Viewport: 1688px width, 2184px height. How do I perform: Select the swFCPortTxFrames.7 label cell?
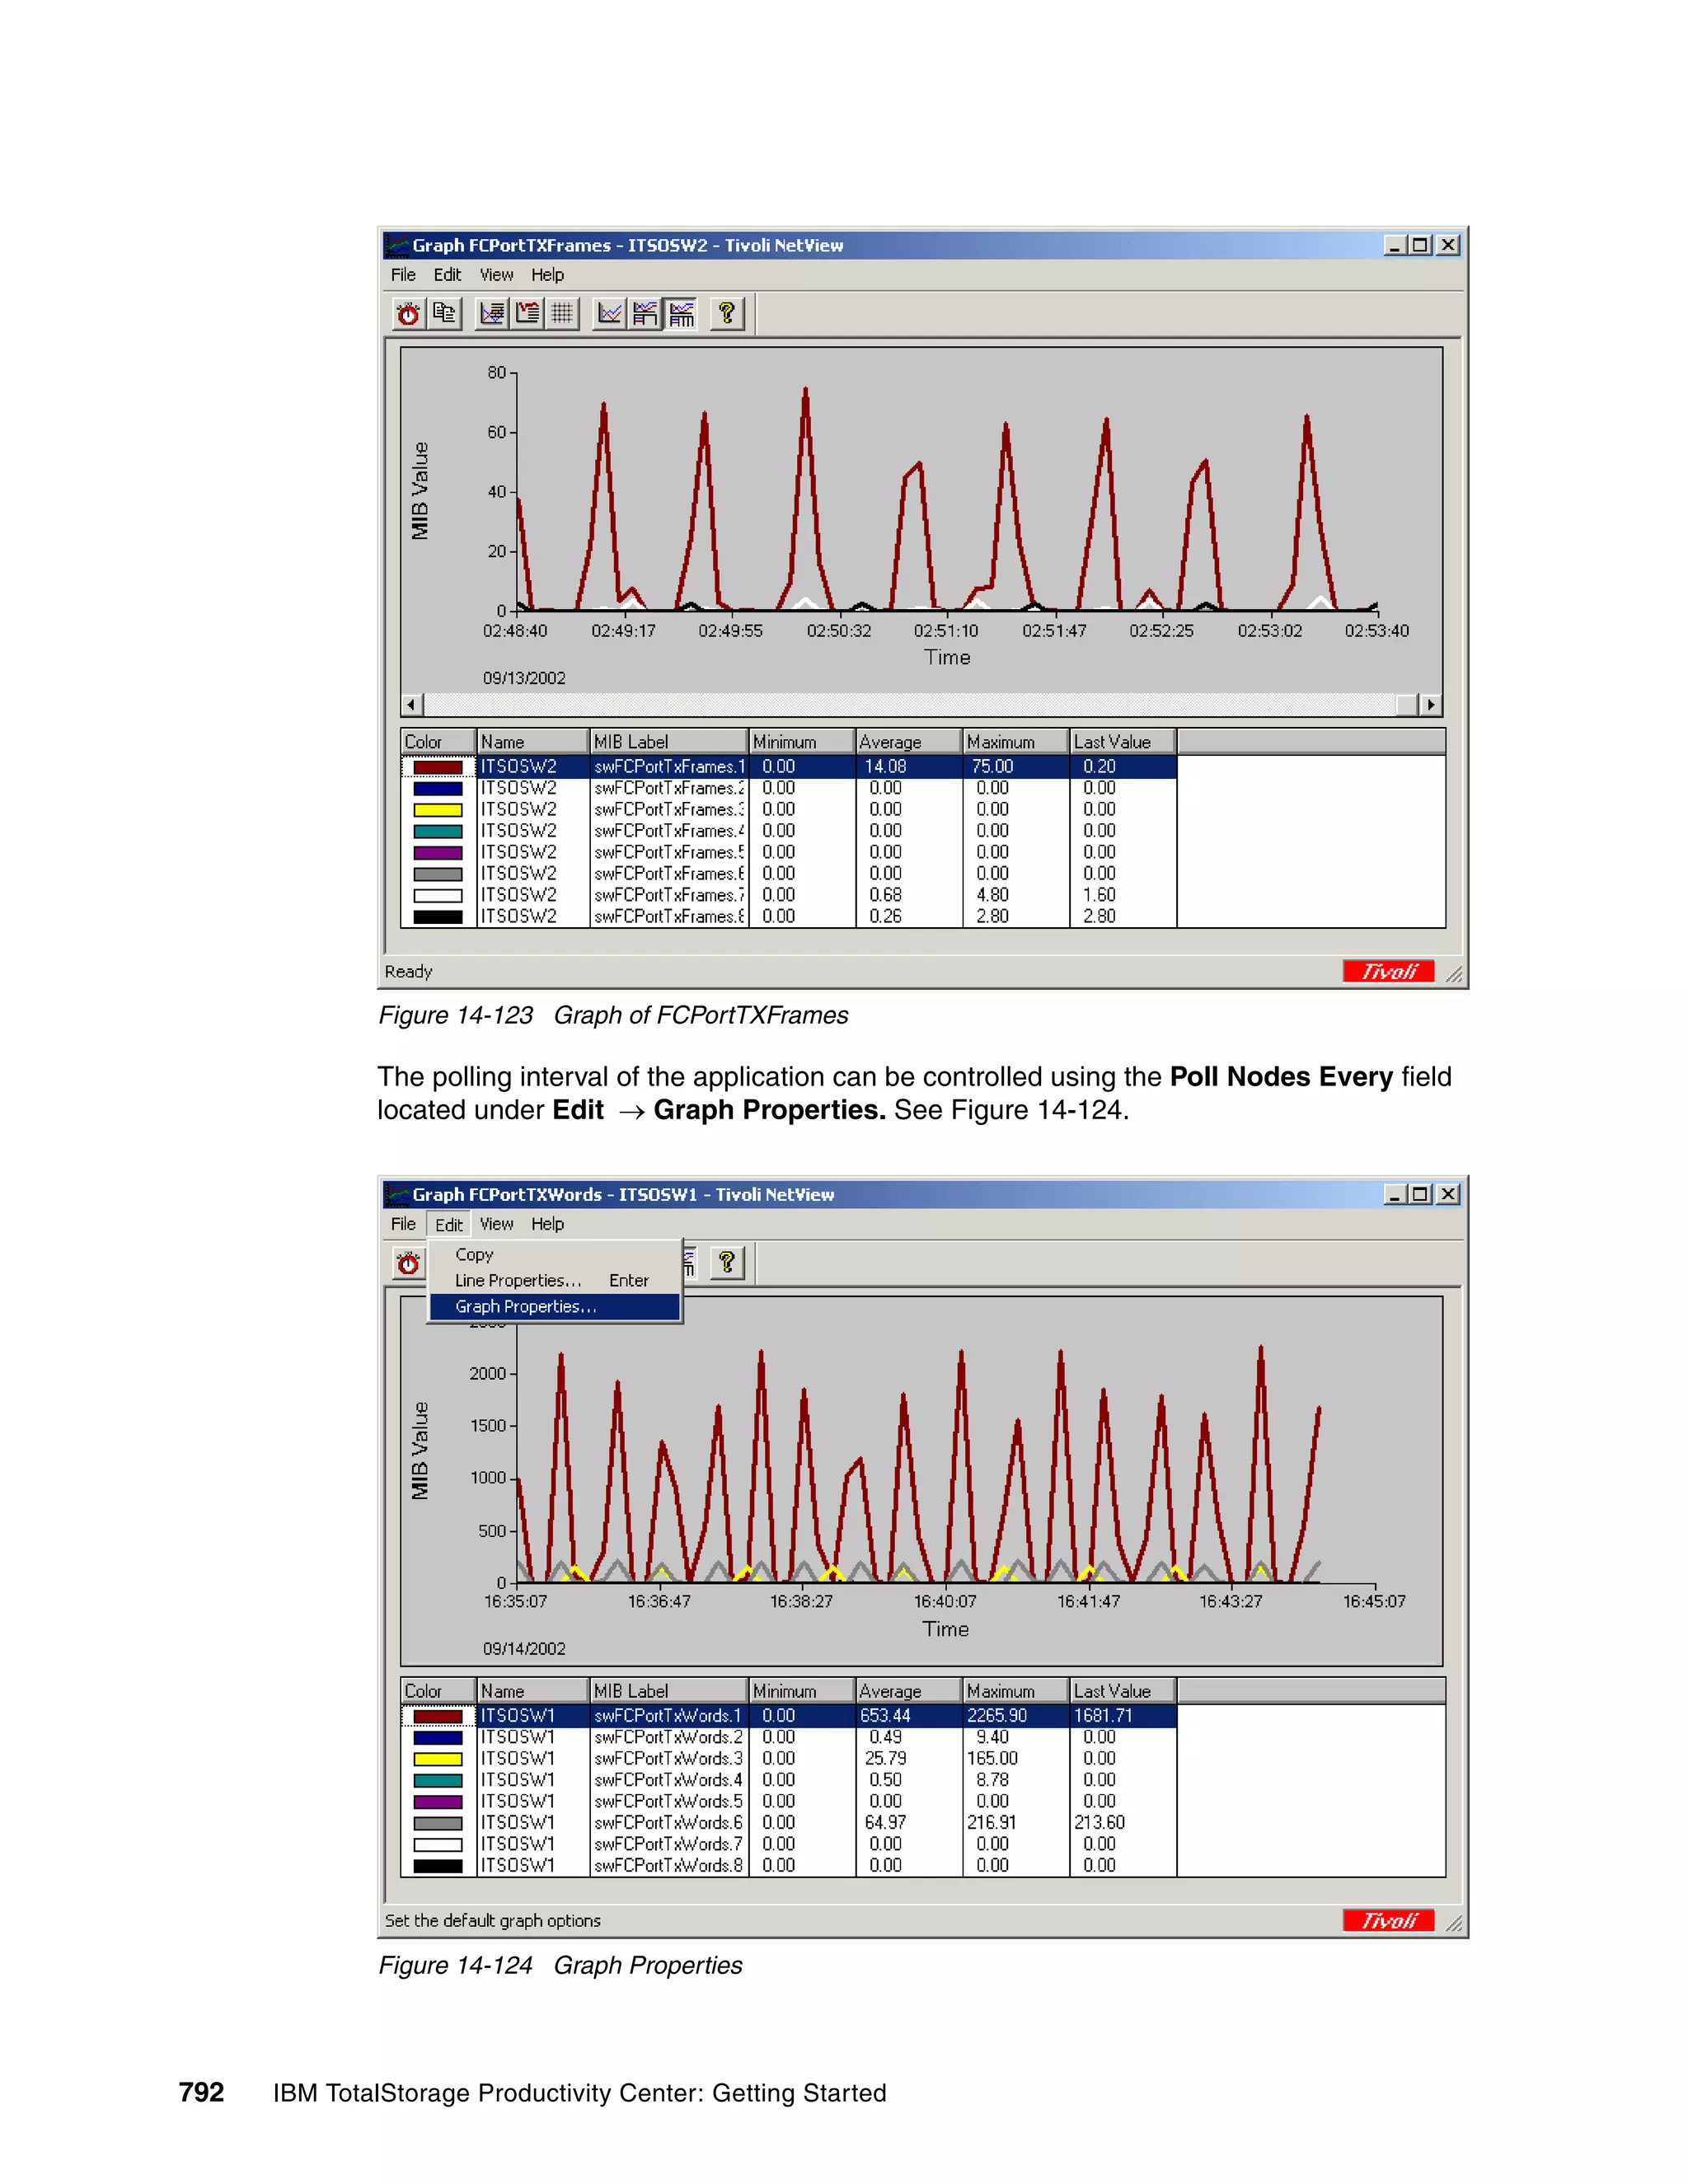[x=669, y=895]
